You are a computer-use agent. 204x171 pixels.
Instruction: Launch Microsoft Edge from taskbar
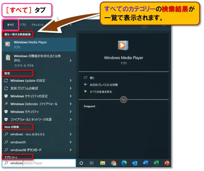[124, 163]
